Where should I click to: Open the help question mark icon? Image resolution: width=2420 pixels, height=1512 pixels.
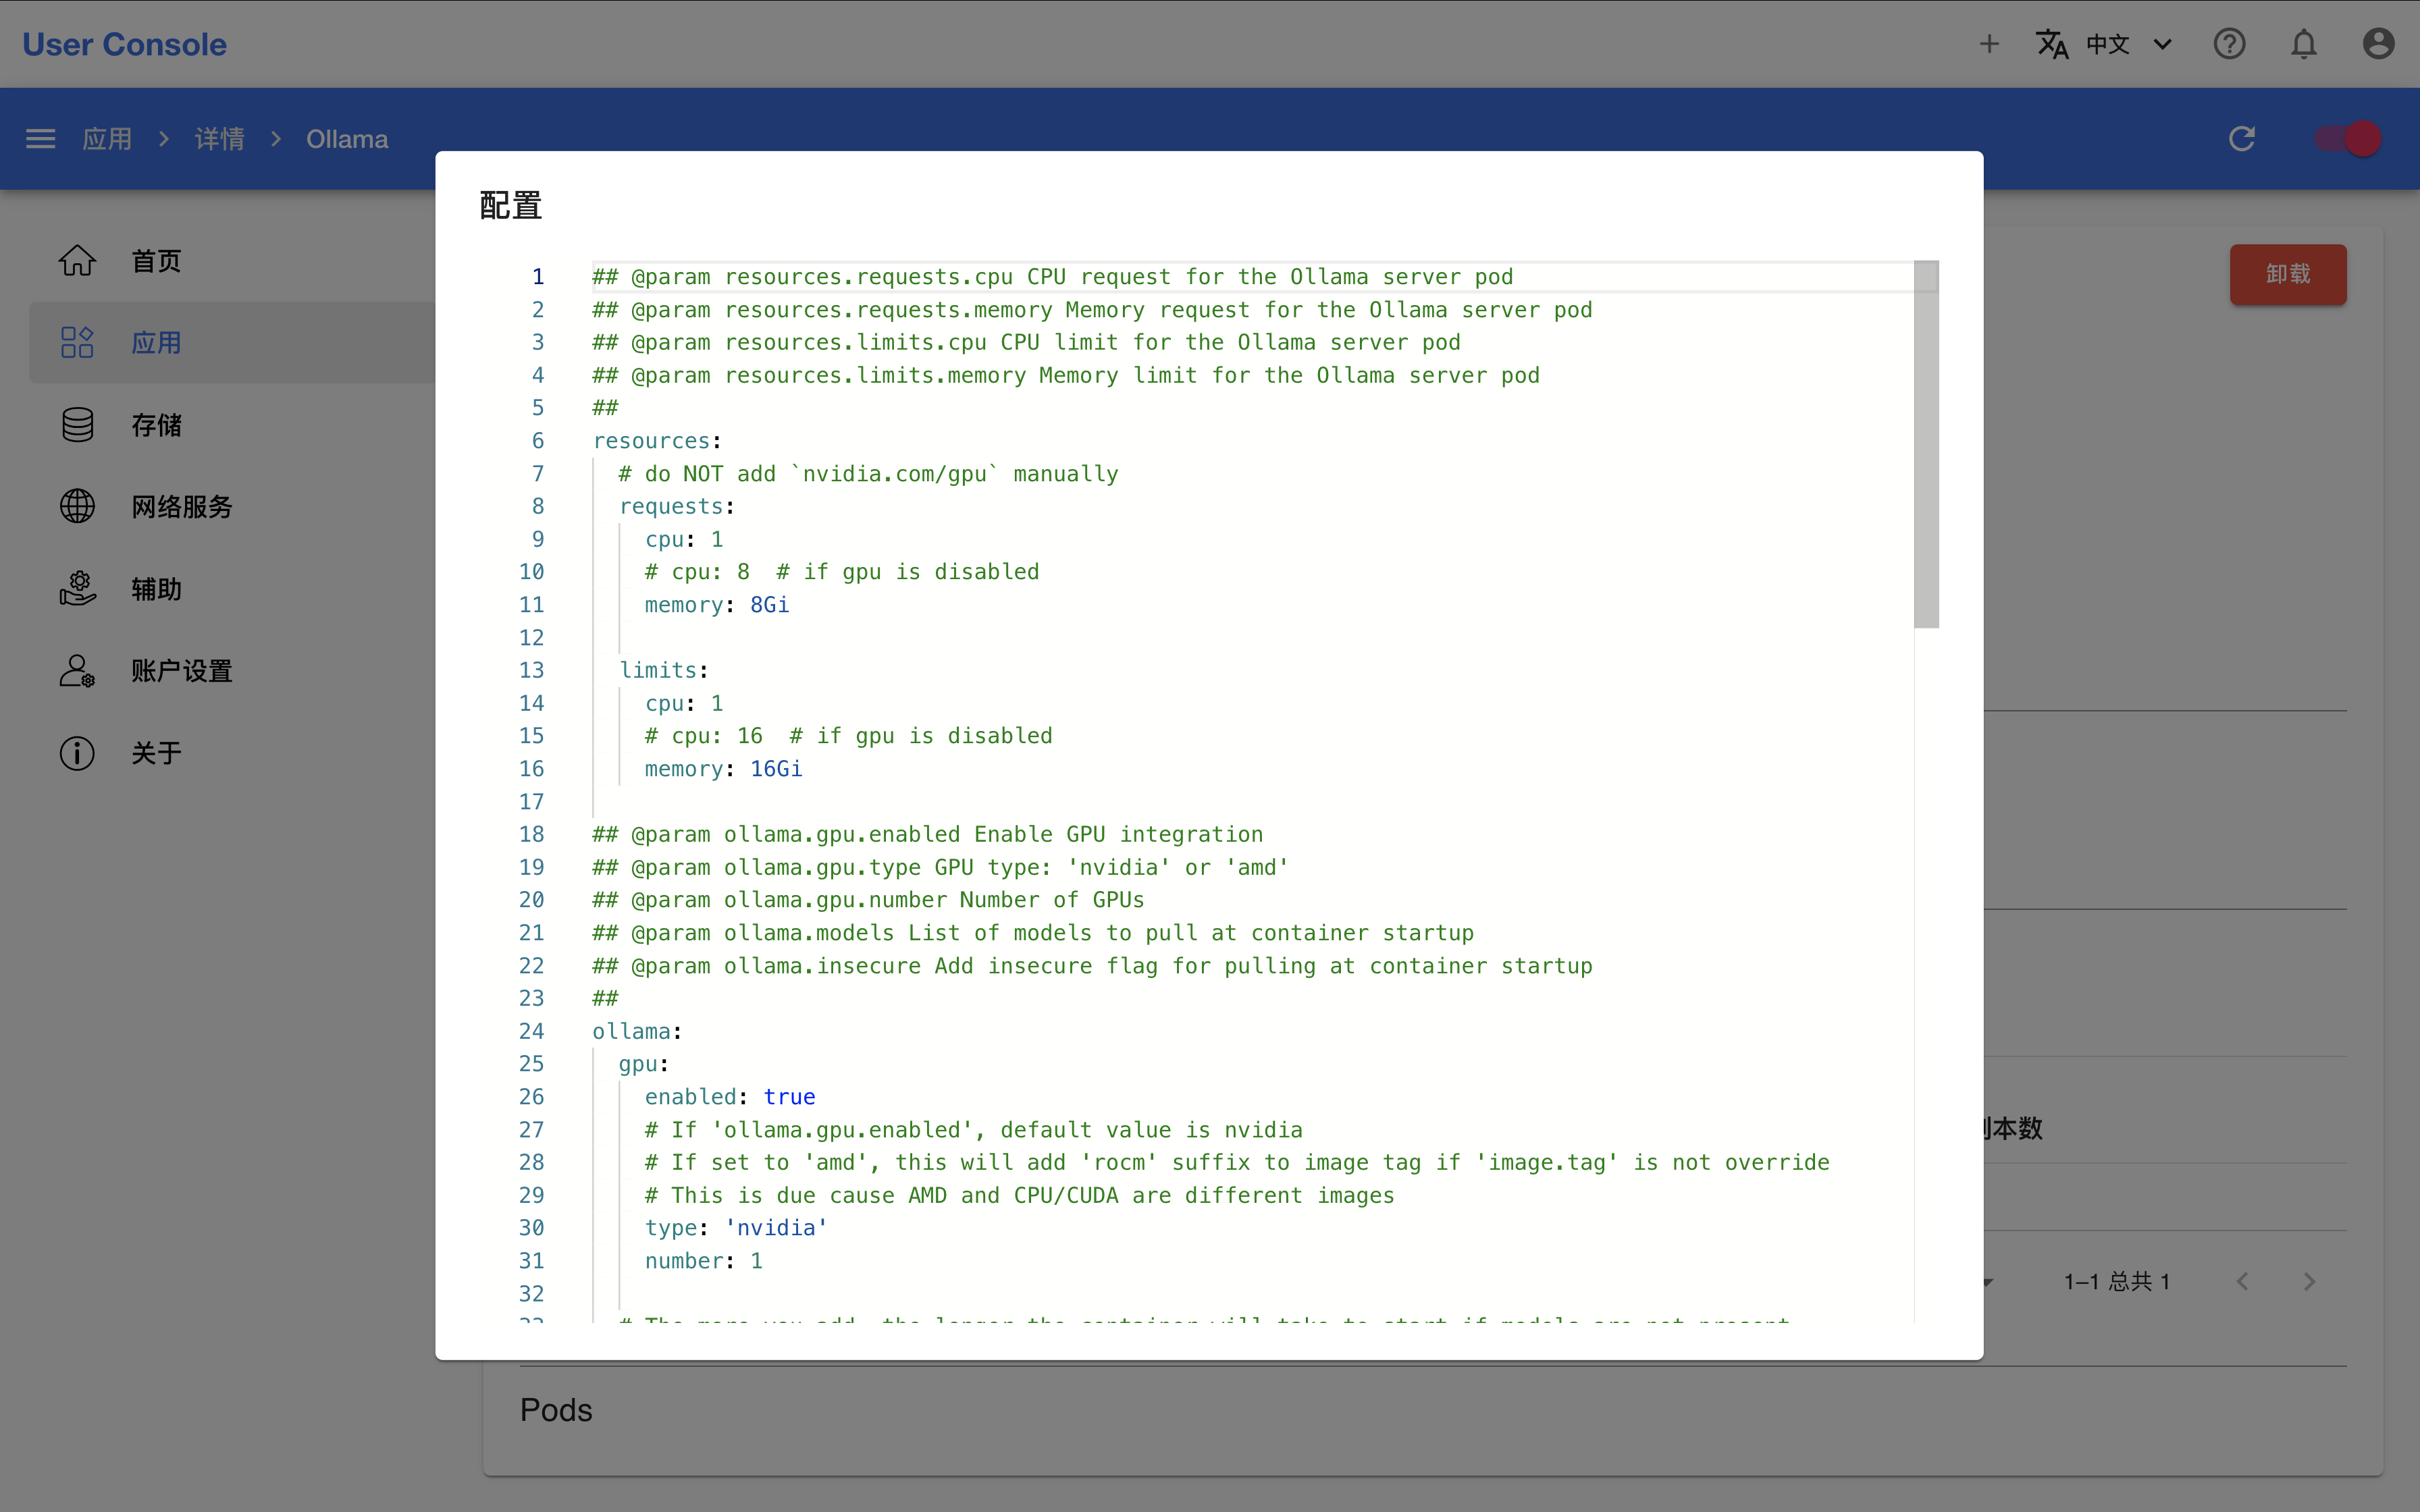click(x=2229, y=44)
